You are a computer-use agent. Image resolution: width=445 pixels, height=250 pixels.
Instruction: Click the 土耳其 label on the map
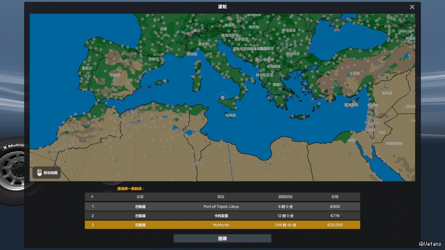[355, 73]
